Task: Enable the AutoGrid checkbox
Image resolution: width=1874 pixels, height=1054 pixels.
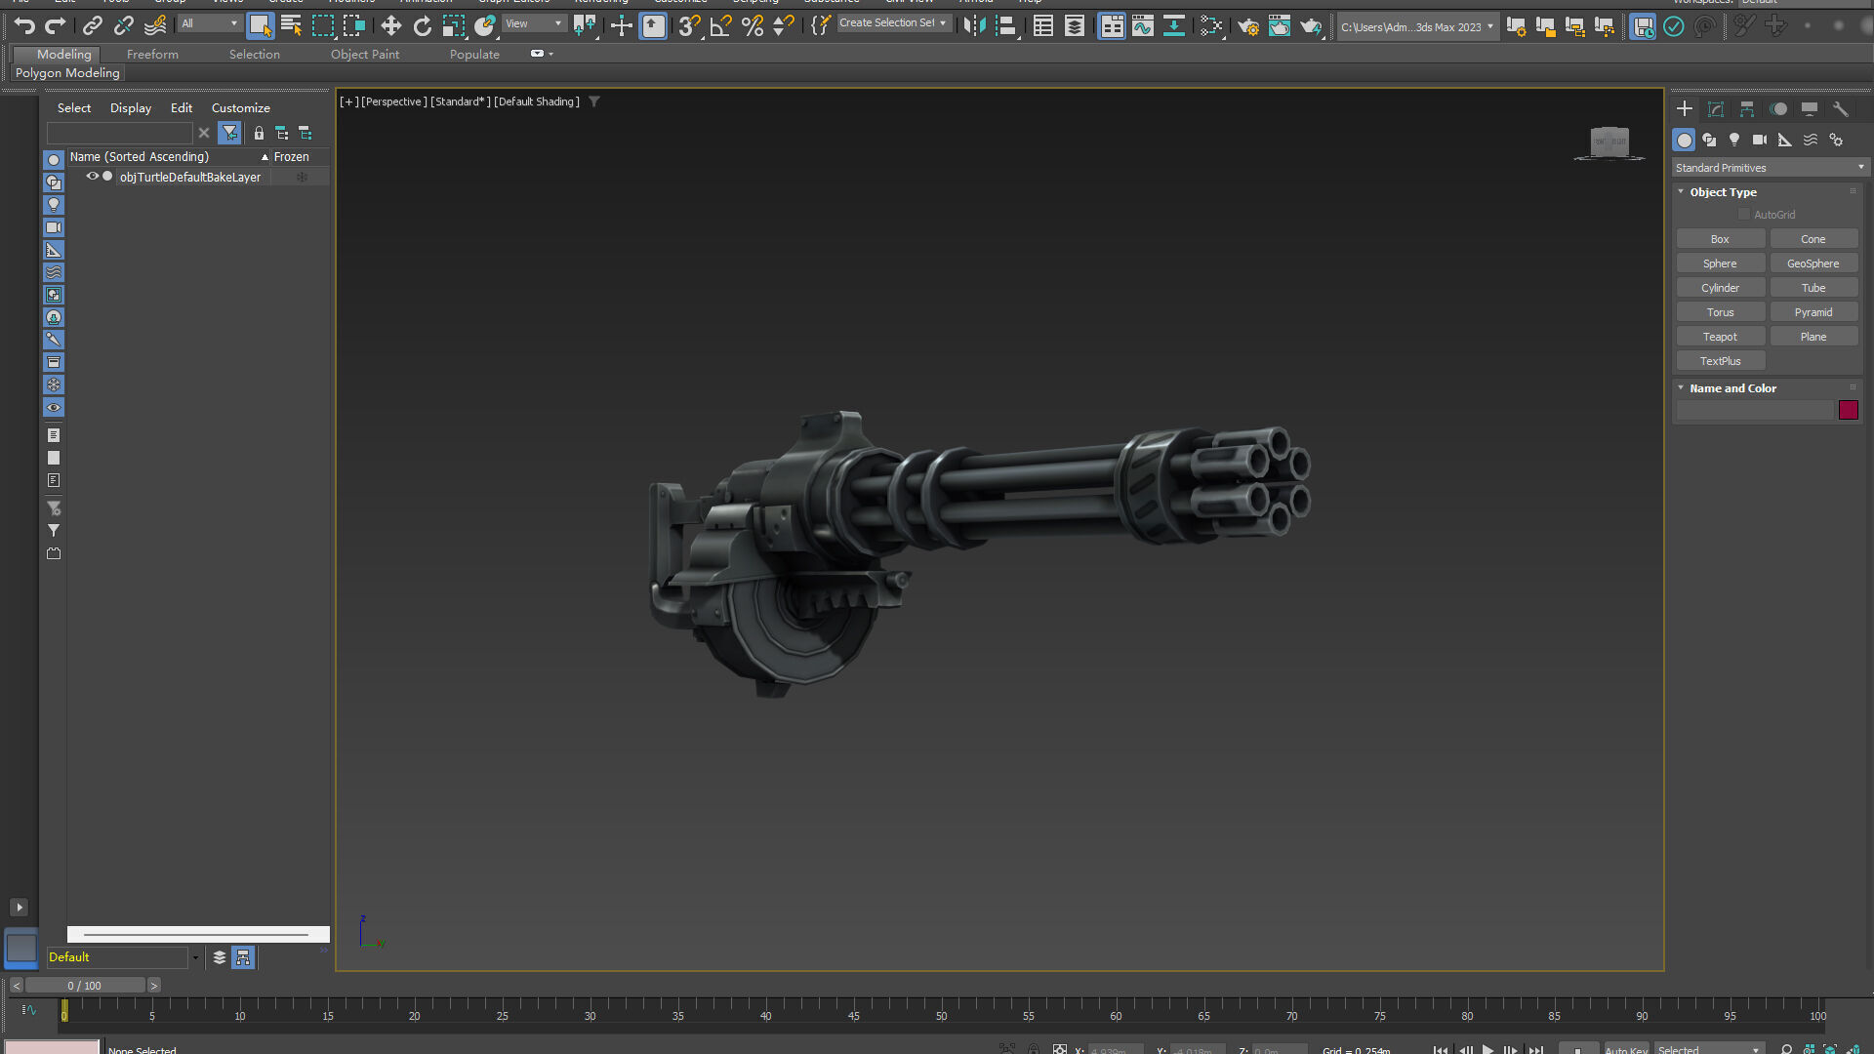Action: pyautogui.click(x=1744, y=215)
